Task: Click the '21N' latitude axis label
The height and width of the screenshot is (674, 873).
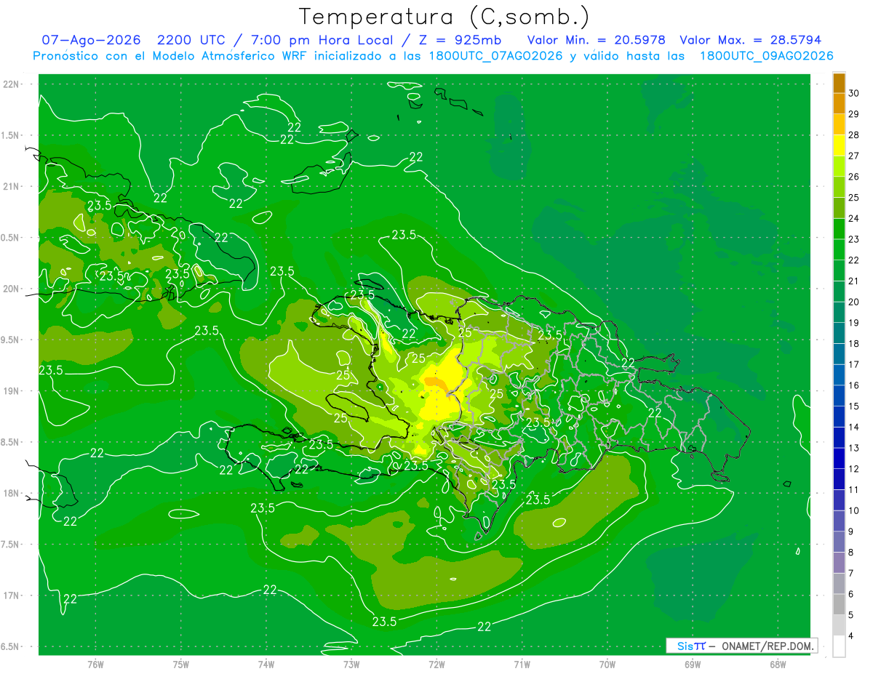Action: click(x=11, y=186)
